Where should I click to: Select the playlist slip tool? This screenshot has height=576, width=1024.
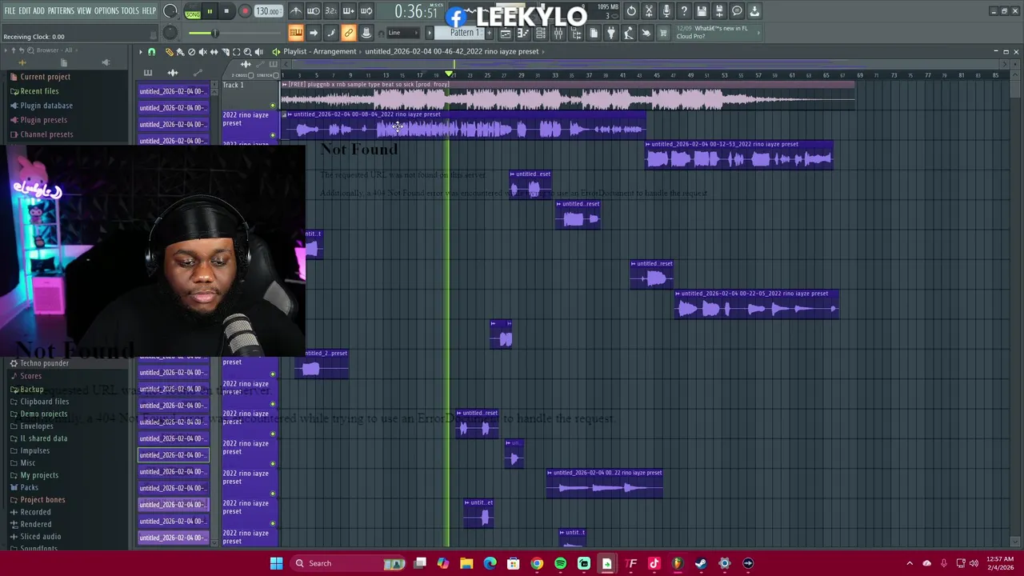tap(214, 51)
